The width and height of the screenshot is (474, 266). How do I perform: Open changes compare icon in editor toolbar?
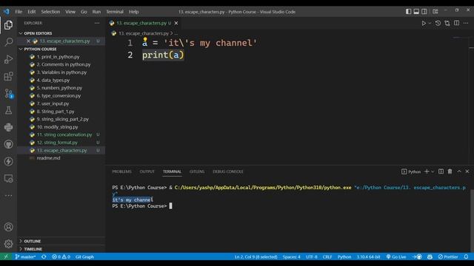pyautogui.click(x=447, y=23)
